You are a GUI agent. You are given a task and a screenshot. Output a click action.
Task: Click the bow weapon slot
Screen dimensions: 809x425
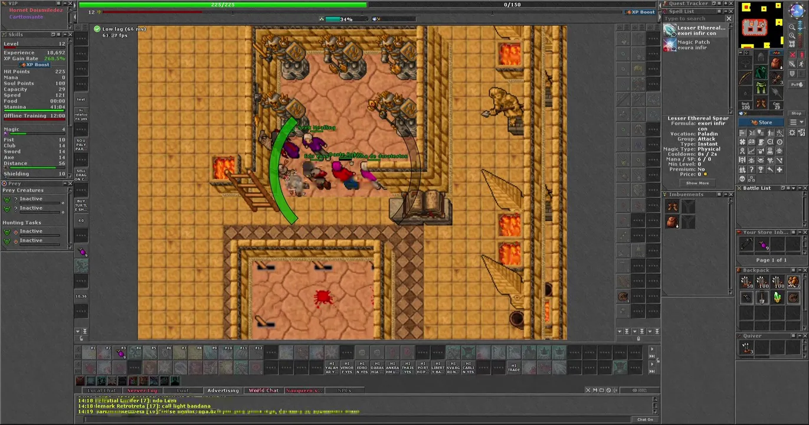point(745,78)
